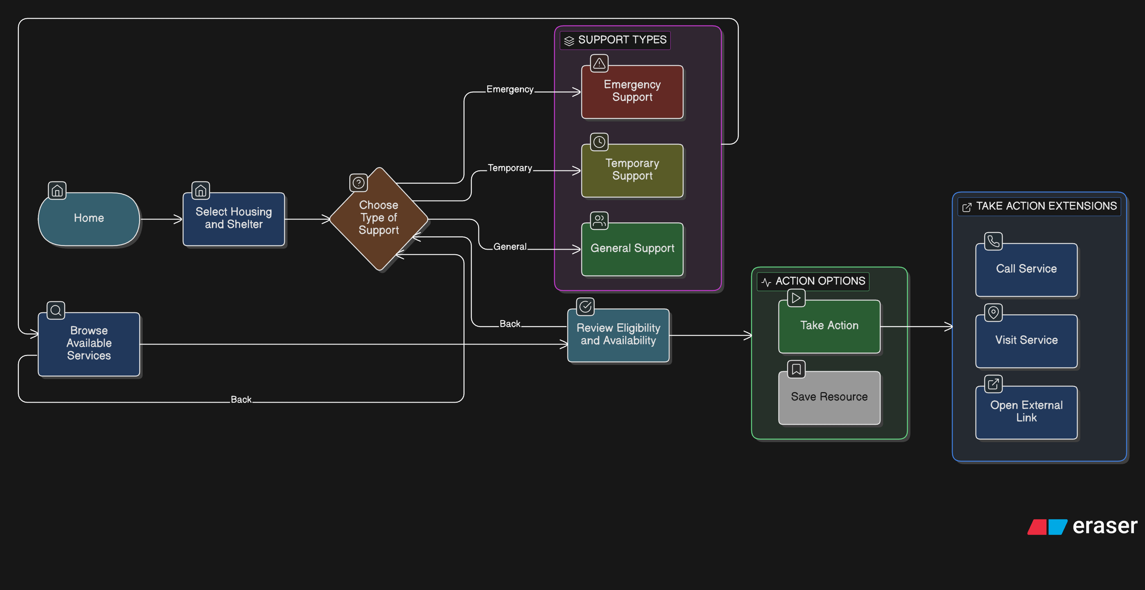The height and width of the screenshot is (590, 1145).
Task: Click the map pin icon on Visit Service
Action: point(993,313)
